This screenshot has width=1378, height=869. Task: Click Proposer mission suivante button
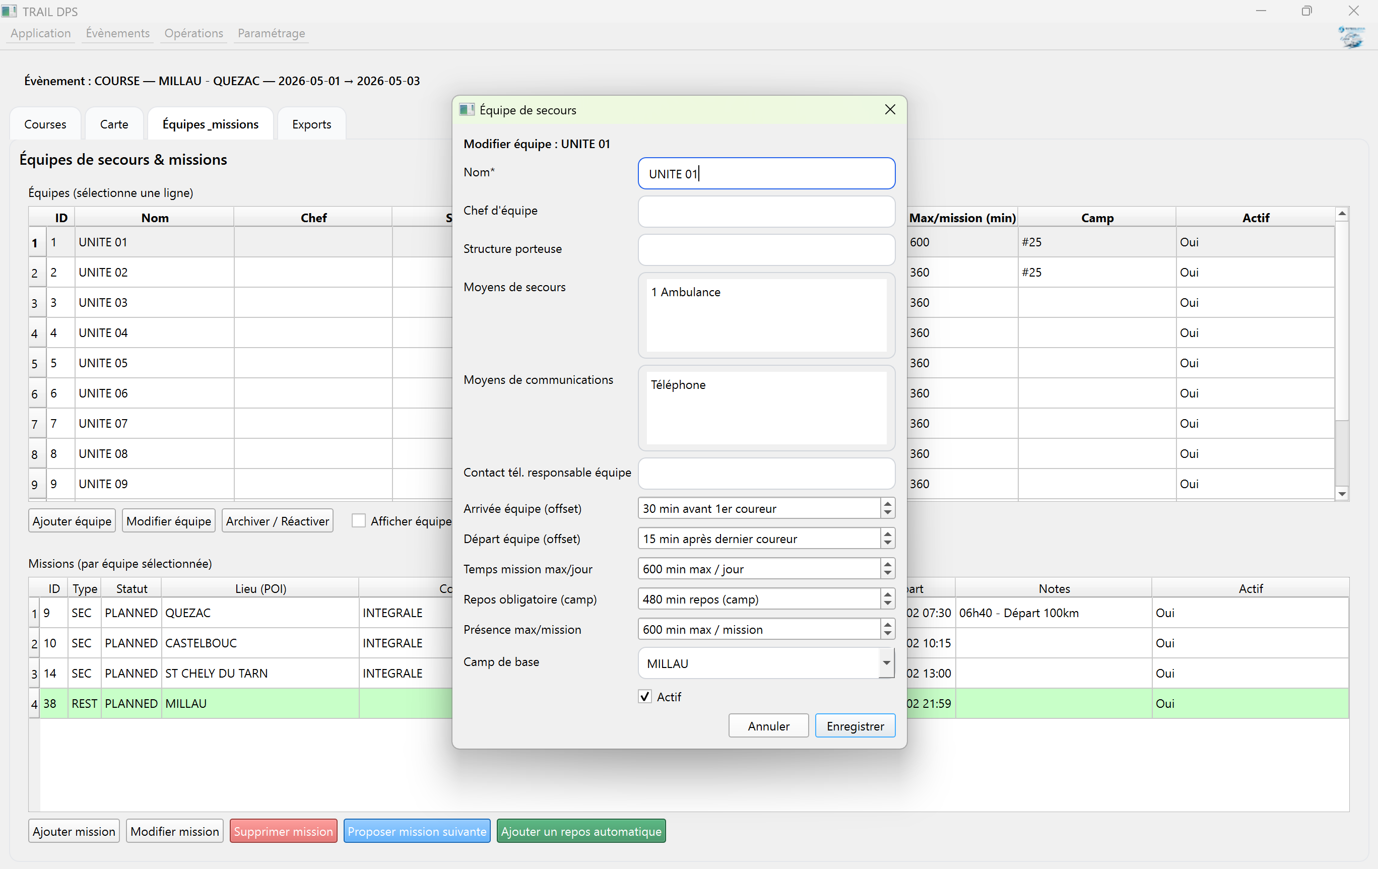[x=417, y=831]
